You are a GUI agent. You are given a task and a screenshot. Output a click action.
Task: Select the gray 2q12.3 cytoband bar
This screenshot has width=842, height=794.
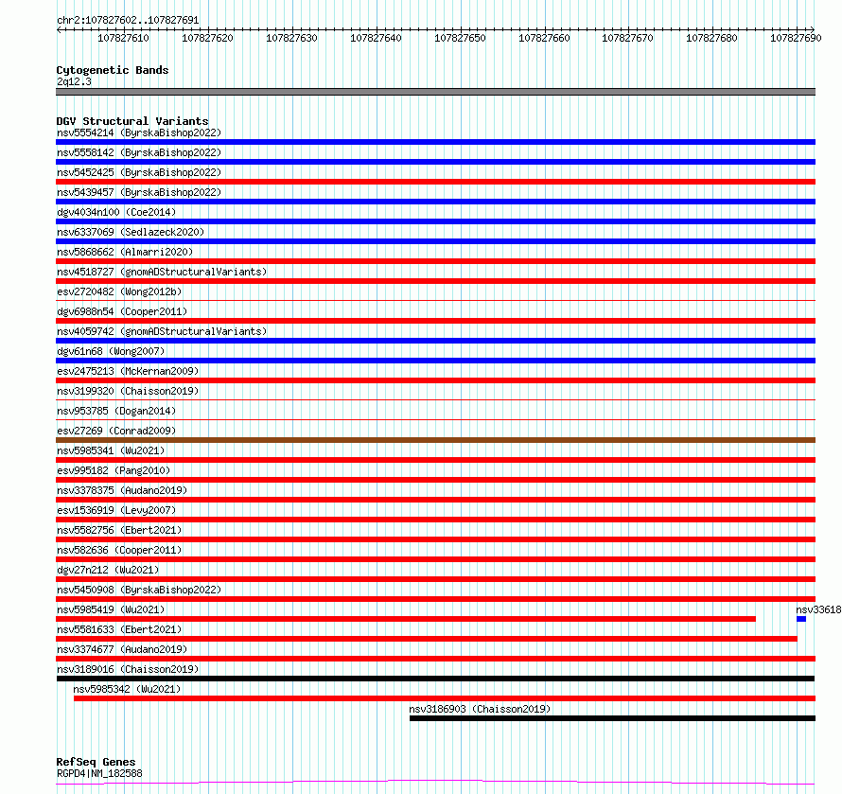point(435,92)
